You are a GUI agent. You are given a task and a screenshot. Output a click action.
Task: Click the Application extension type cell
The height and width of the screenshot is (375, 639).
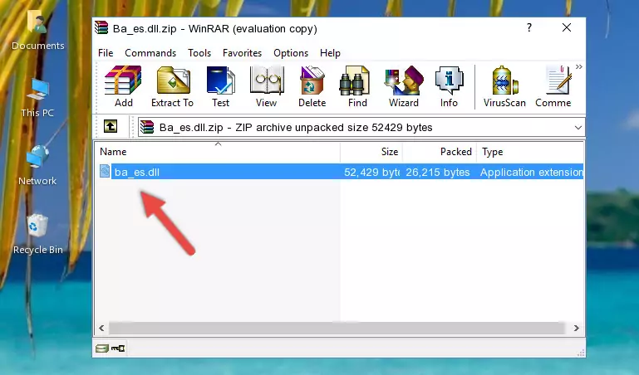(x=532, y=173)
